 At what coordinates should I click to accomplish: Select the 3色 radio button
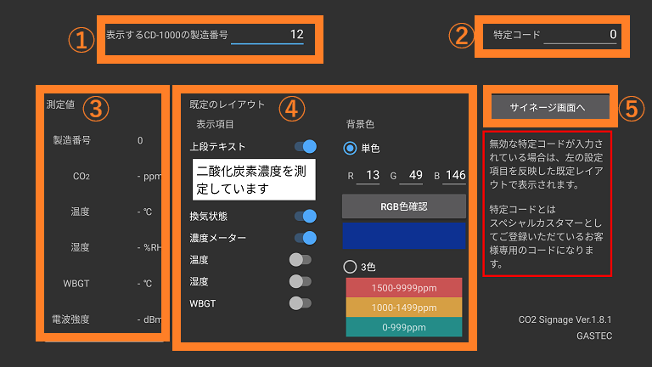(350, 267)
